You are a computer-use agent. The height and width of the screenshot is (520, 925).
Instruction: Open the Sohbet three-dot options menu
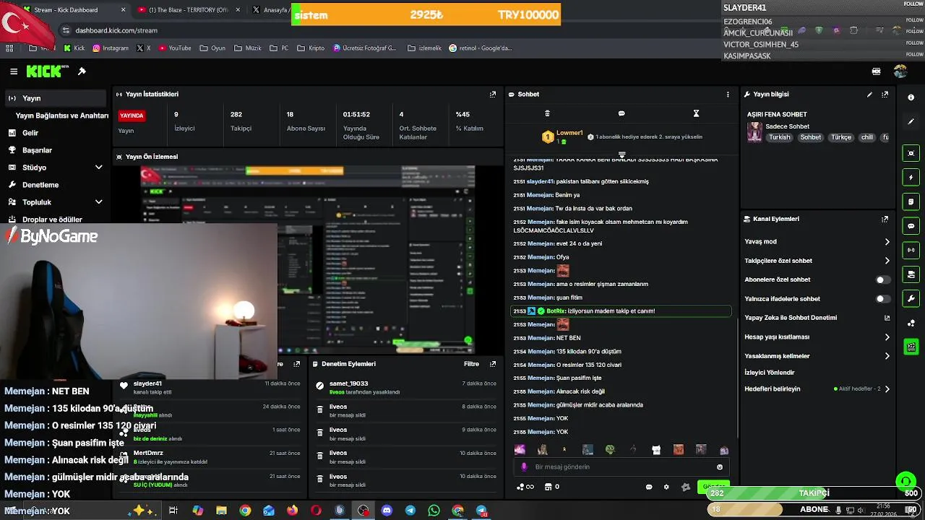click(728, 94)
